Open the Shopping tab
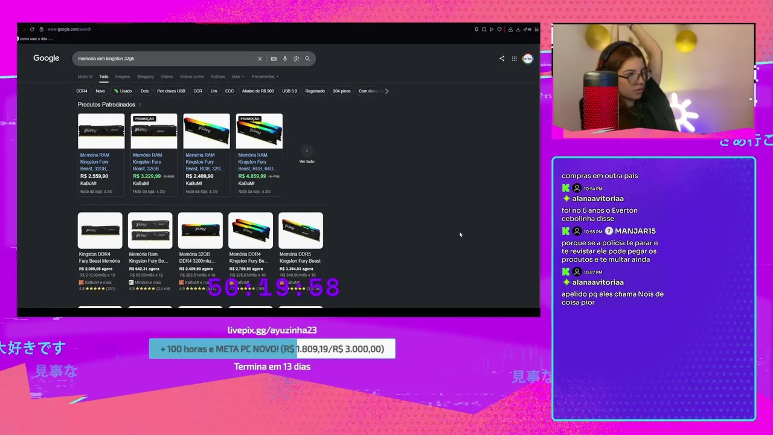773x435 pixels. coord(145,77)
